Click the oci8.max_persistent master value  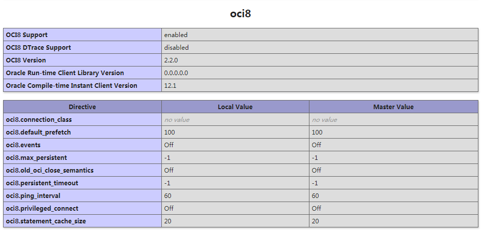(315, 158)
